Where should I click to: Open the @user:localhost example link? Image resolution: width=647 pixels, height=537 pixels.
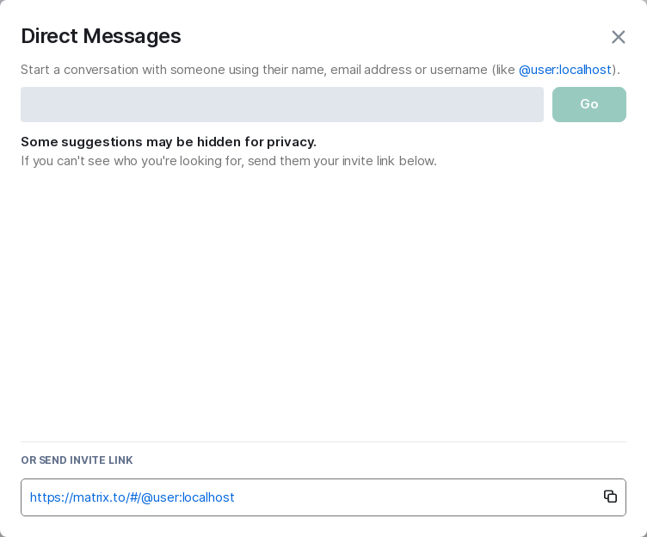tap(564, 70)
